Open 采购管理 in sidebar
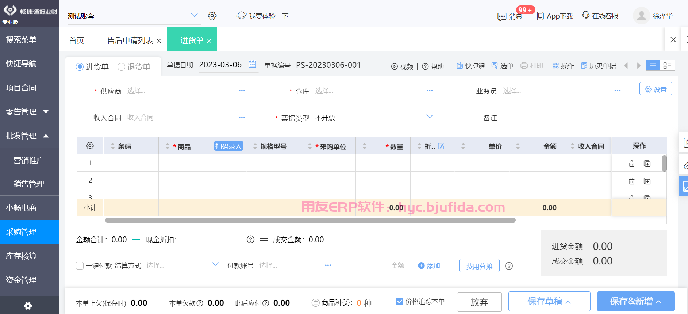This screenshot has height=314, width=688. (30, 232)
